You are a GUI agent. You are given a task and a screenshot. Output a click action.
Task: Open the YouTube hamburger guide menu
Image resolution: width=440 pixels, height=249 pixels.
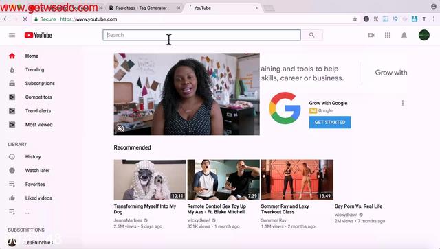(x=12, y=35)
